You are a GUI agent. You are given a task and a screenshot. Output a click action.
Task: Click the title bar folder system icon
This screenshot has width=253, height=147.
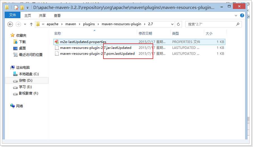(7, 7)
